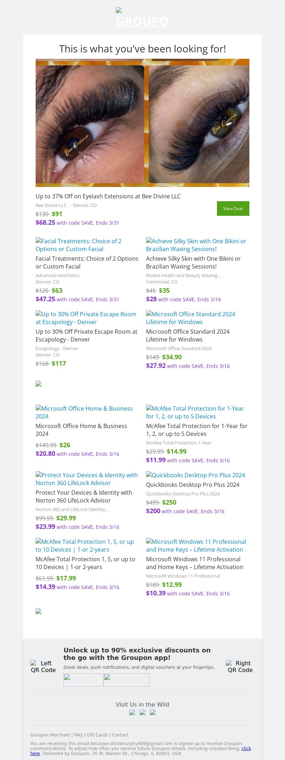Open Private Escape Room Escapology link
Viewport: 285px width, 760px height.
tap(85, 318)
